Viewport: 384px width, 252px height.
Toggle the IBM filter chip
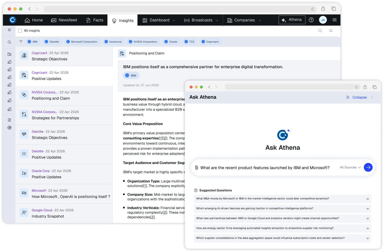33,42
